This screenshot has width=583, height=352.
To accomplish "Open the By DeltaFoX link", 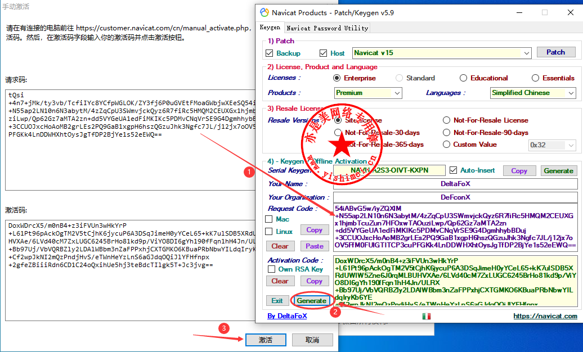I will (x=287, y=316).
